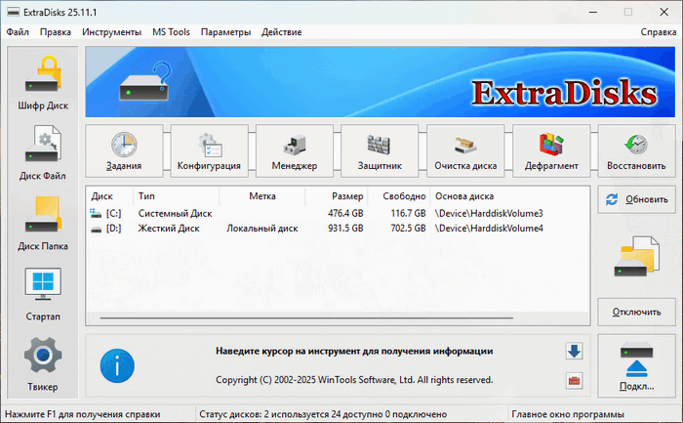Launch the Менеджер tool
The image size is (683, 423).
coord(295,150)
